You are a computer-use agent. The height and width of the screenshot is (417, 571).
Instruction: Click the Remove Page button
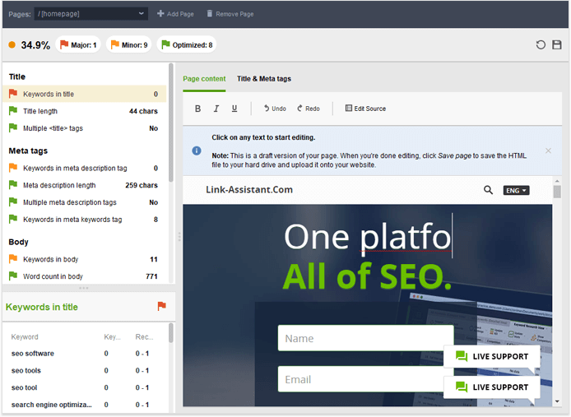(230, 14)
